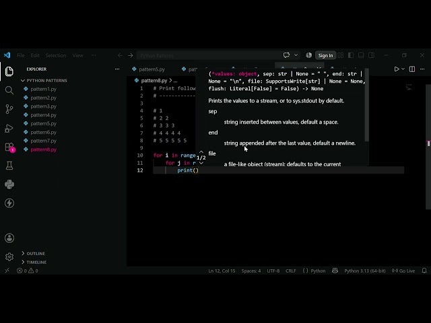The image size is (431, 323).
Task: Change indentation via Spaces: 4
Action: click(x=251, y=271)
